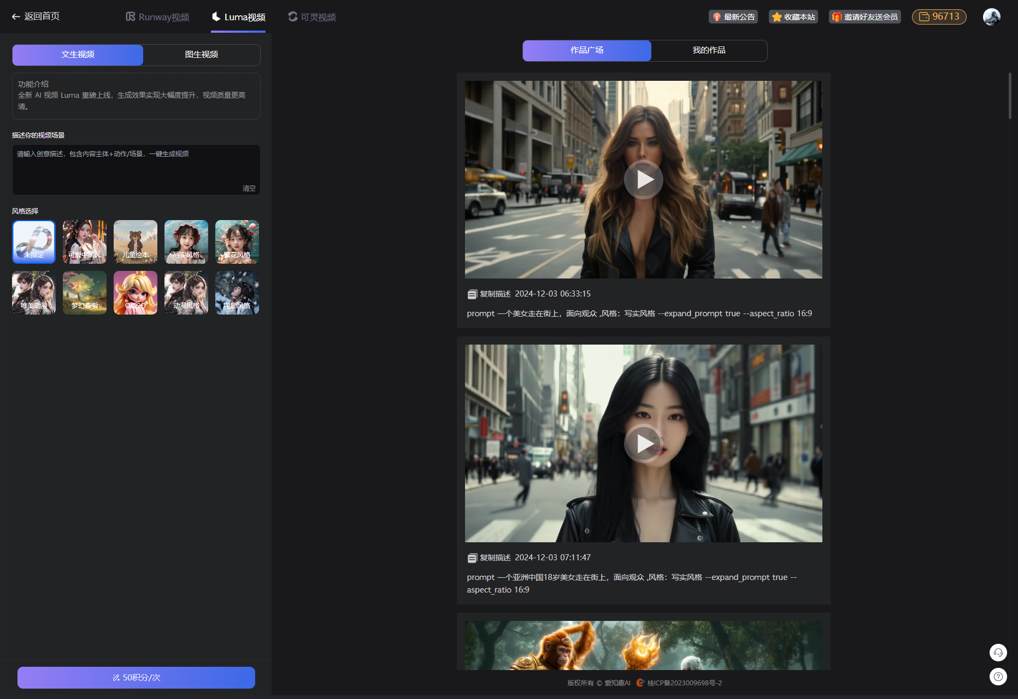Image resolution: width=1018 pixels, height=699 pixels.
Task: Copy description of the 06:33:15 video
Action: 489,294
